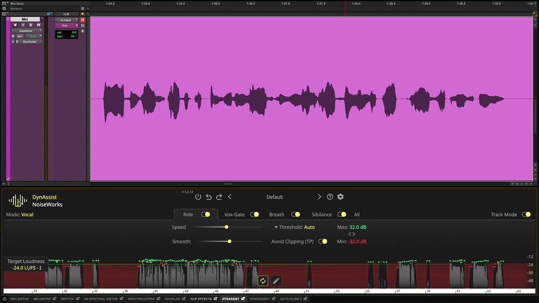Click the All modules label
Screen dimensions: 539x303
point(357,214)
